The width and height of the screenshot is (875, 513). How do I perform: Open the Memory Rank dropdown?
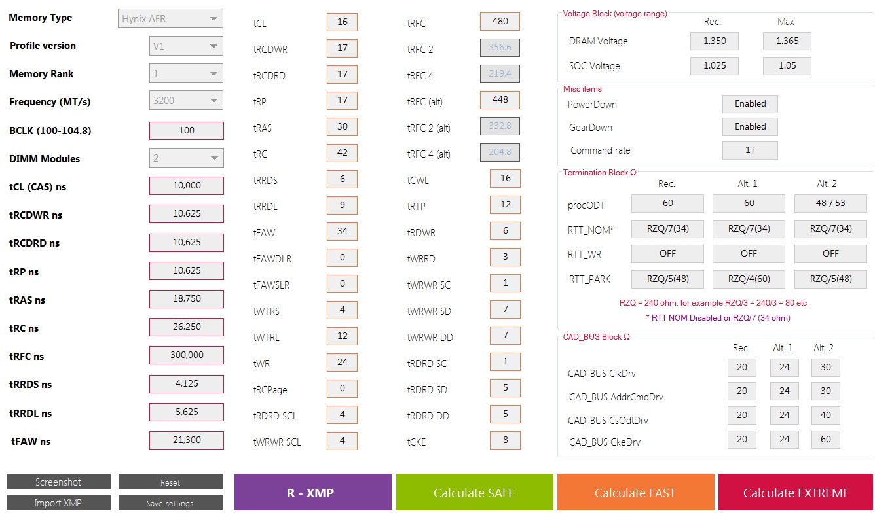(186, 74)
